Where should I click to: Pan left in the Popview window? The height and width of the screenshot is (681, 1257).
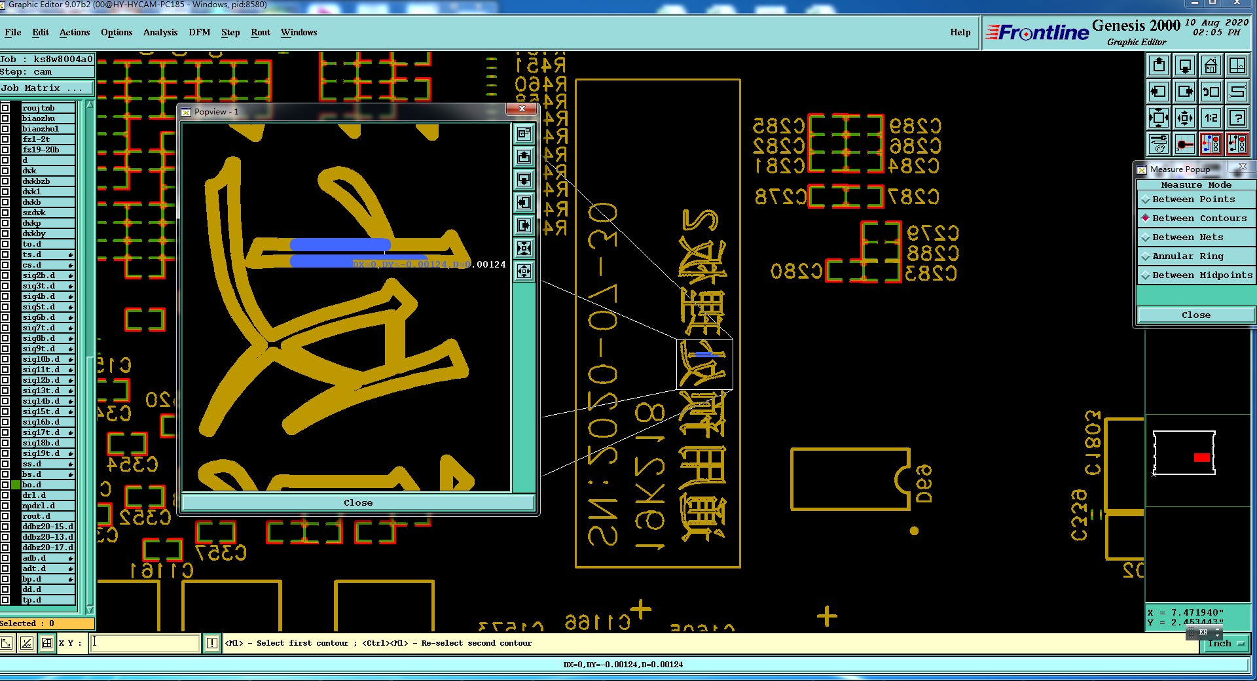(x=524, y=203)
